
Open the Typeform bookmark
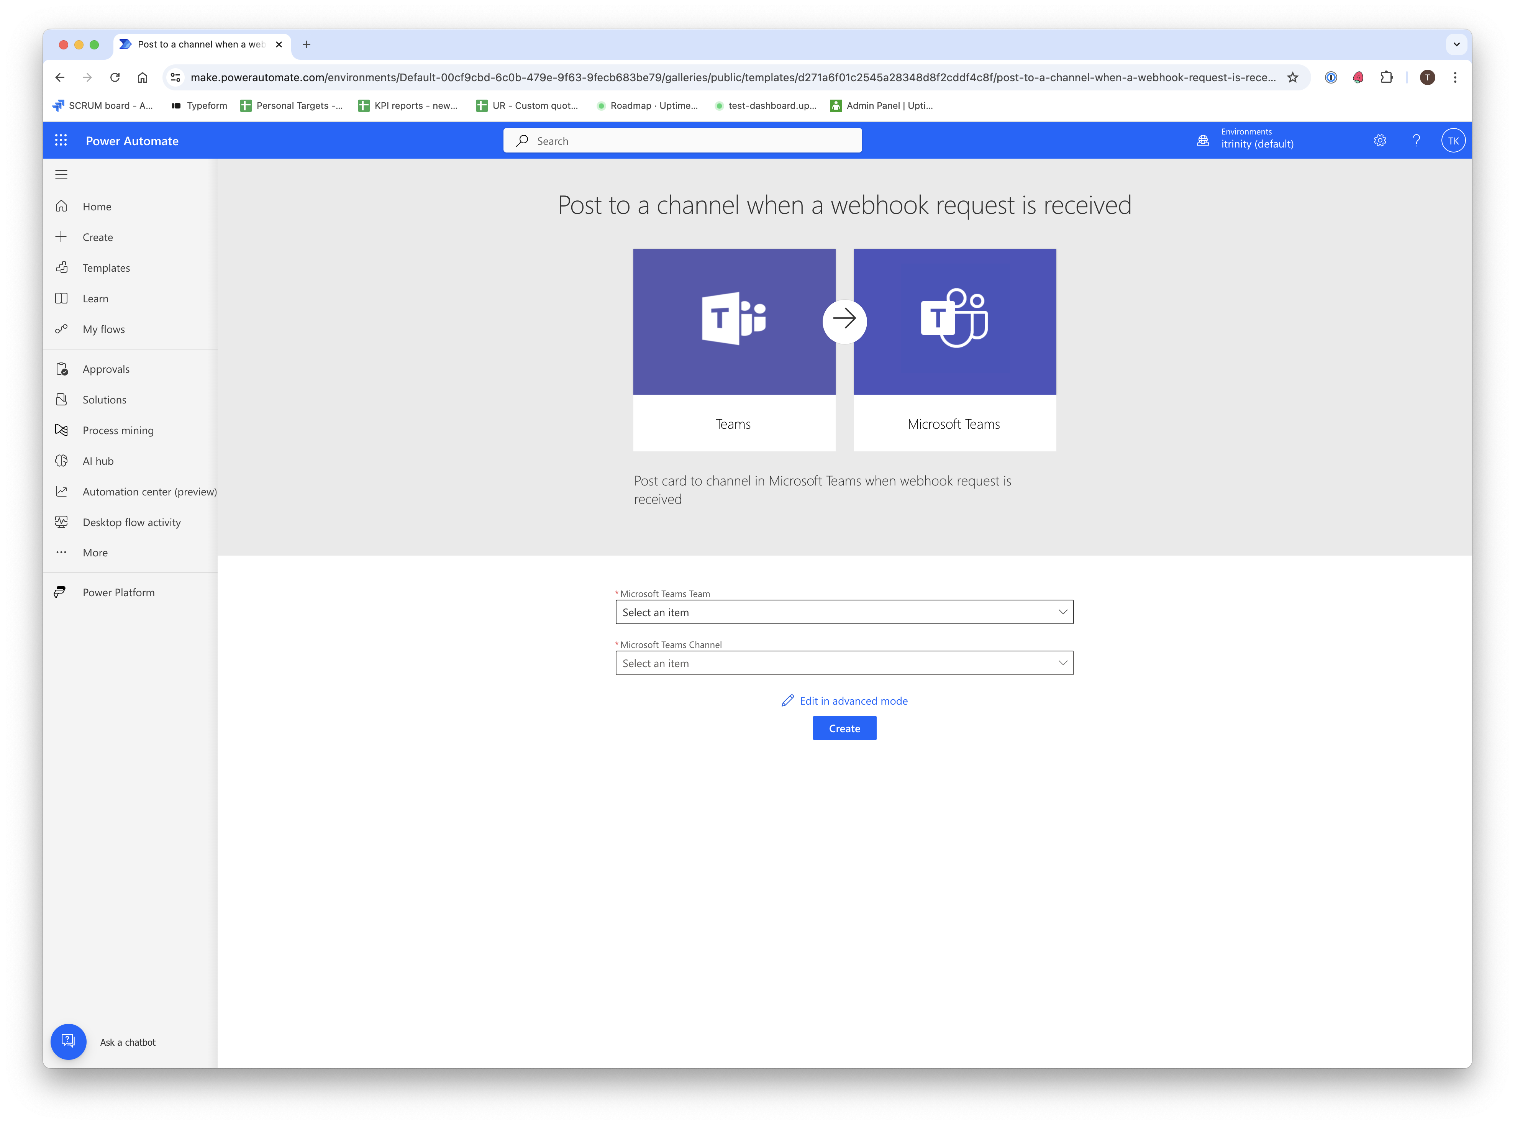[x=199, y=105]
